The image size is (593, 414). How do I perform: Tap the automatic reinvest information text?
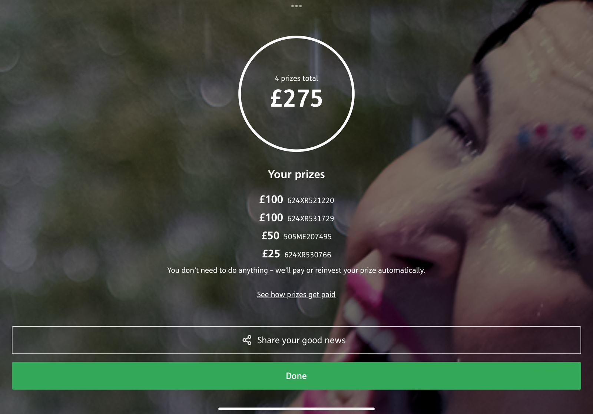(x=296, y=270)
